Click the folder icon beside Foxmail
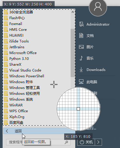This screenshot has width=120, height=148. (6, 24)
